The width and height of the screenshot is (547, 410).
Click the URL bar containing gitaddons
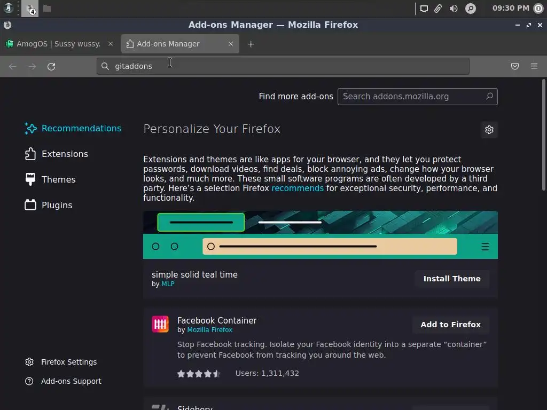tap(283, 66)
